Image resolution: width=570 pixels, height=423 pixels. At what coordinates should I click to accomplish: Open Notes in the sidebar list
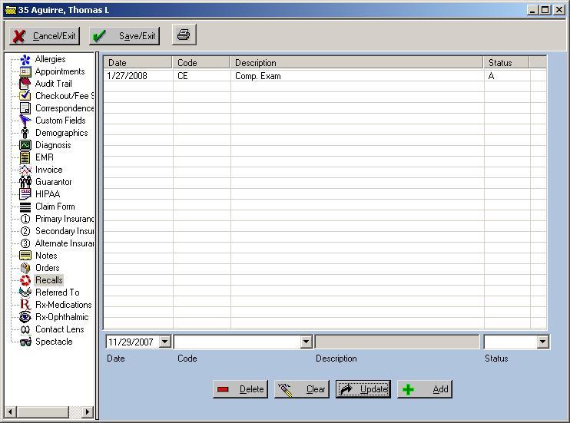click(46, 256)
